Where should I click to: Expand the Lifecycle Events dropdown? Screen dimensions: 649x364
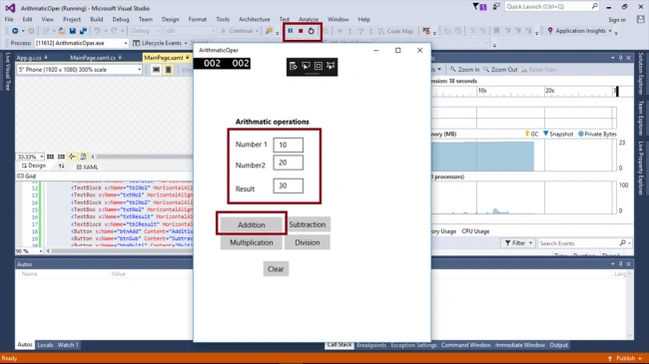(186, 43)
